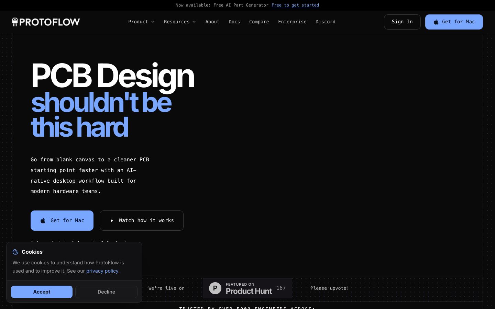Open the Featured on Product Hunt badge
The width and height of the screenshot is (495, 309).
[247, 288]
